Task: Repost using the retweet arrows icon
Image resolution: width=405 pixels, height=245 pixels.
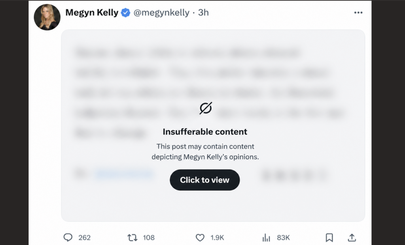Action: 132,238
